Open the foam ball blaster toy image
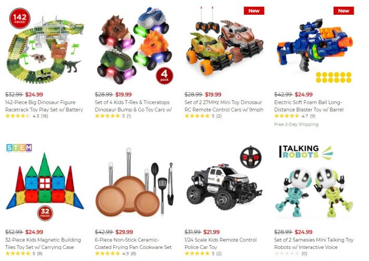The width and height of the screenshot is (369, 261). click(x=314, y=46)
